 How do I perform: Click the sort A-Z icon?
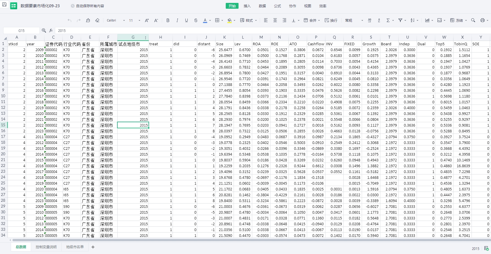[413, 20]
